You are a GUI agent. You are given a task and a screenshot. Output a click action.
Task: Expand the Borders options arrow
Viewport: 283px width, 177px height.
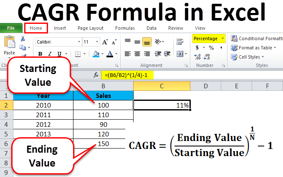pos(84,54)
